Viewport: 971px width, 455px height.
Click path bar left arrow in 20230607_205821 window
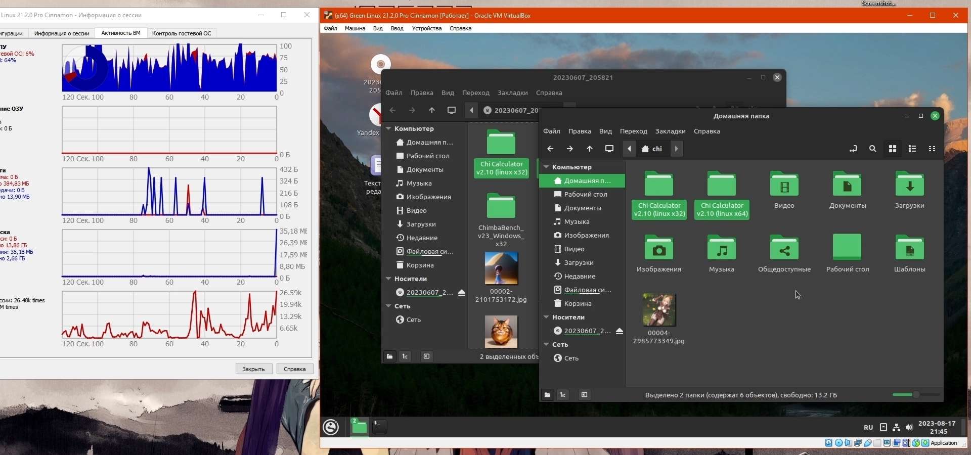click(x=471, y=110)
